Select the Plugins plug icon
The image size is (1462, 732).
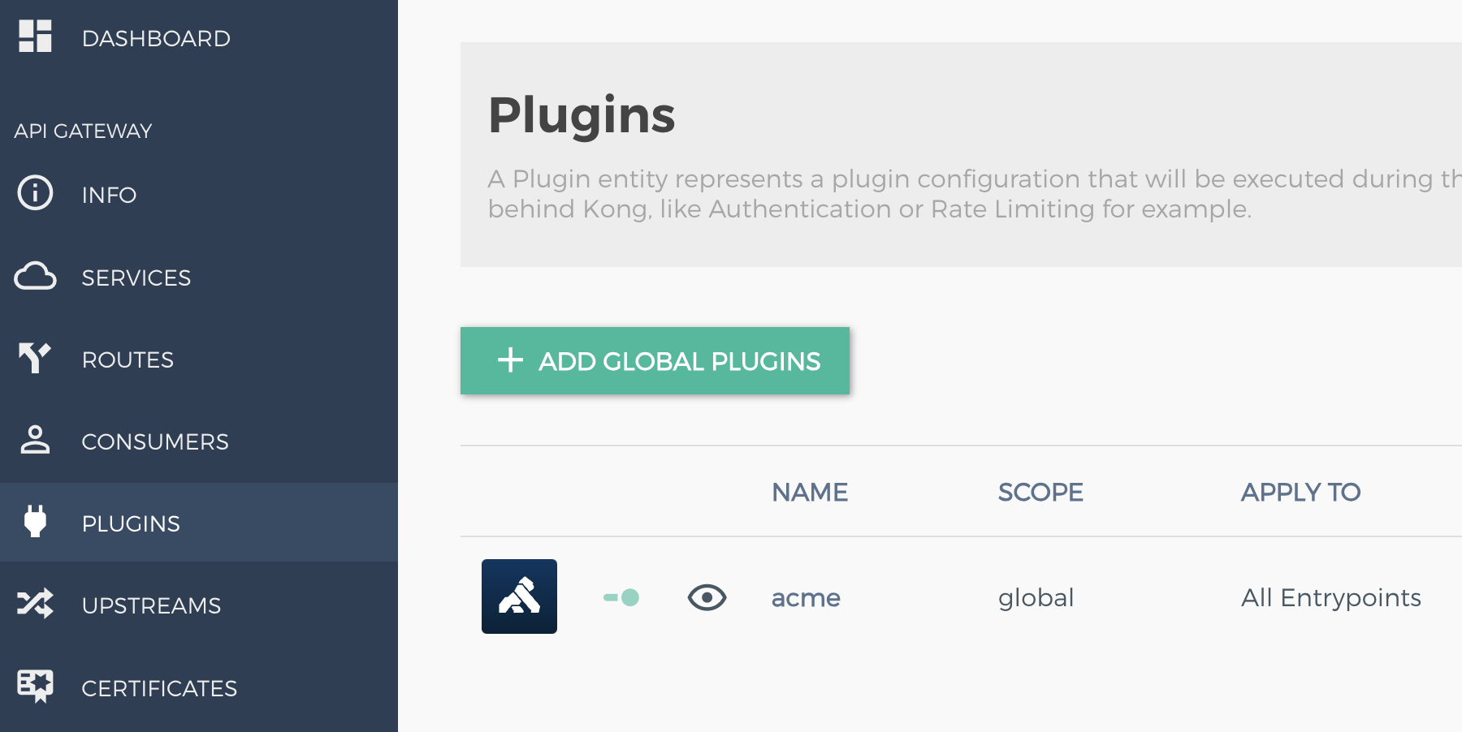[x=34, y=523]
